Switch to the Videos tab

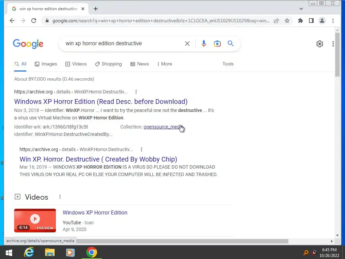pyautogui.click(x=76, y=64)
